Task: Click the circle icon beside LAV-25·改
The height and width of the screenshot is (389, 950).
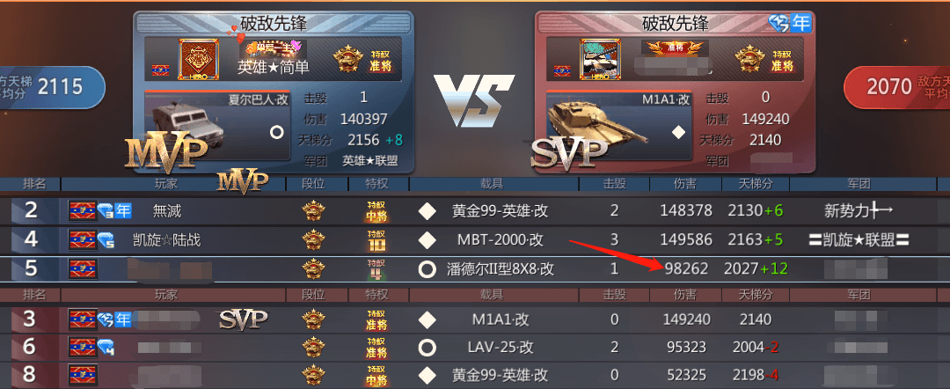Action: coord(427,348)
